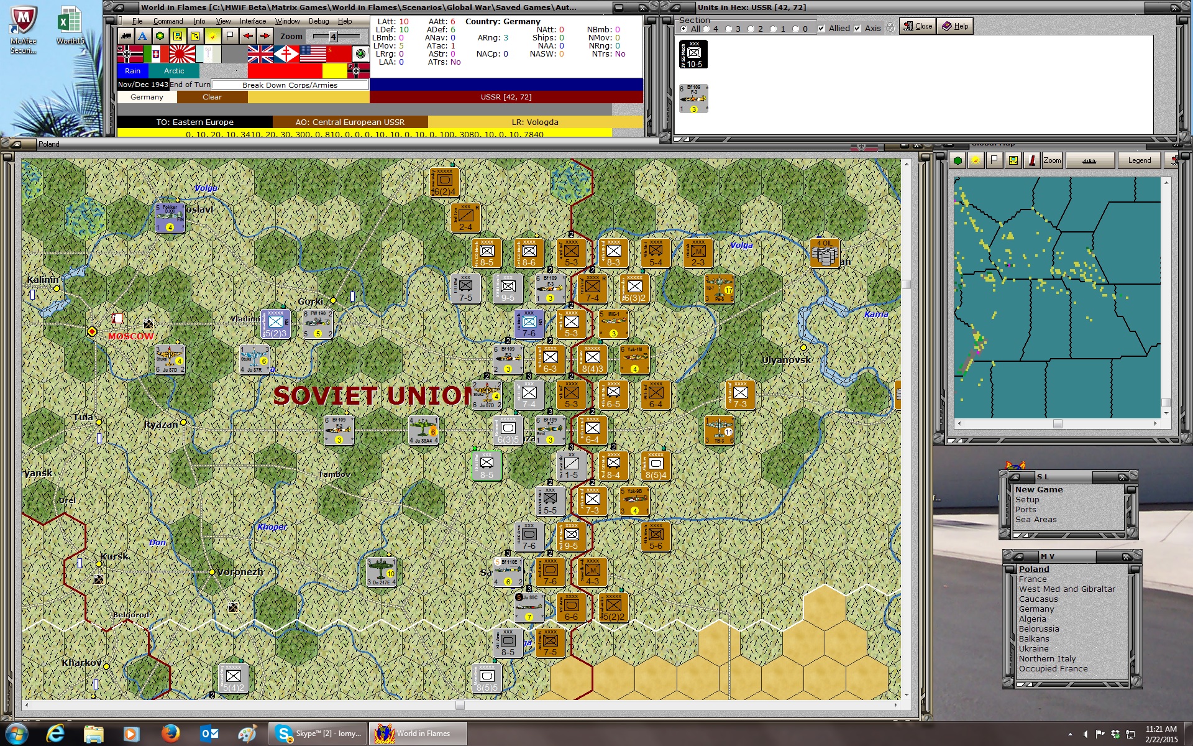Select Caucasus in M V list
The width and height of the screenshot is (1193, 746).
(1038, 599)
